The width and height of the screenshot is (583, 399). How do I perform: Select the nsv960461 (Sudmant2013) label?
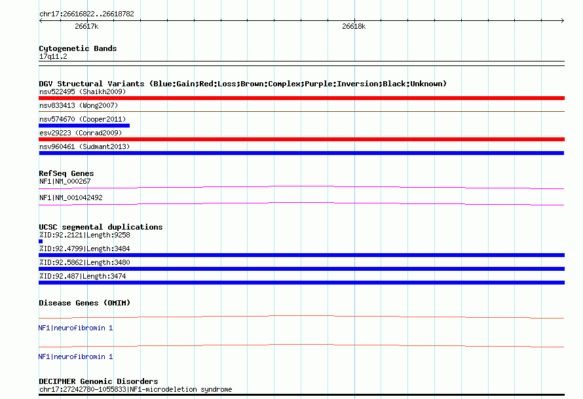point(85,147)
